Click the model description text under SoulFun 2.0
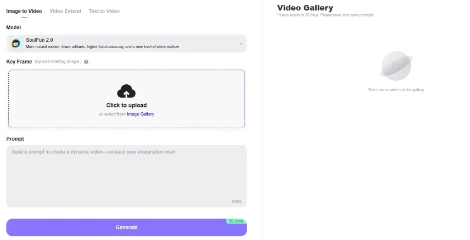Viewport: 470px width, 240px height. tap(102, 47)
